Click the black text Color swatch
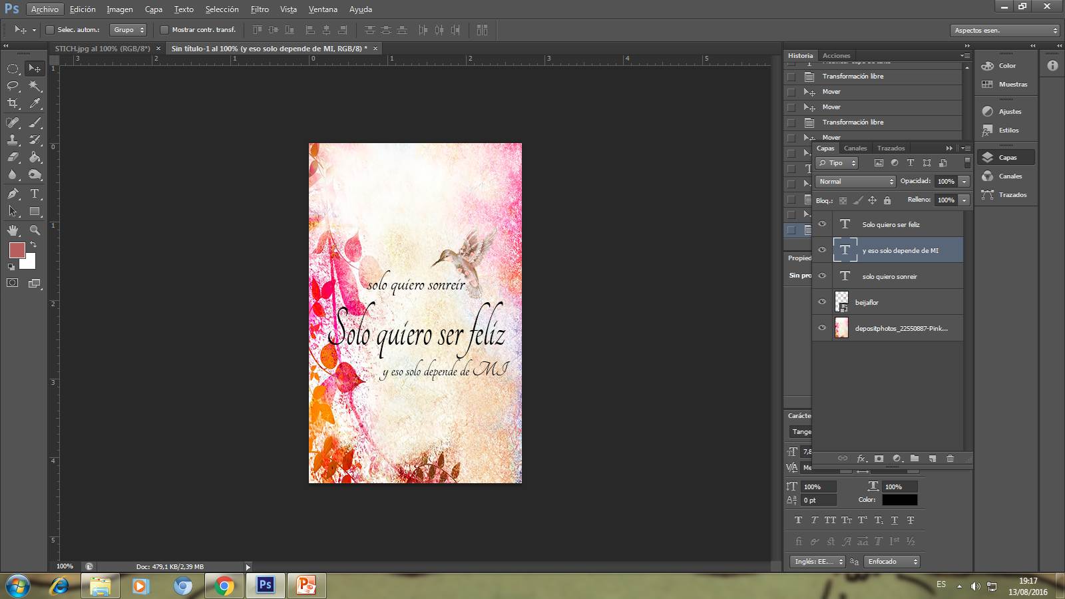This screenshot has width=1065, height=599. pos(900,500)
